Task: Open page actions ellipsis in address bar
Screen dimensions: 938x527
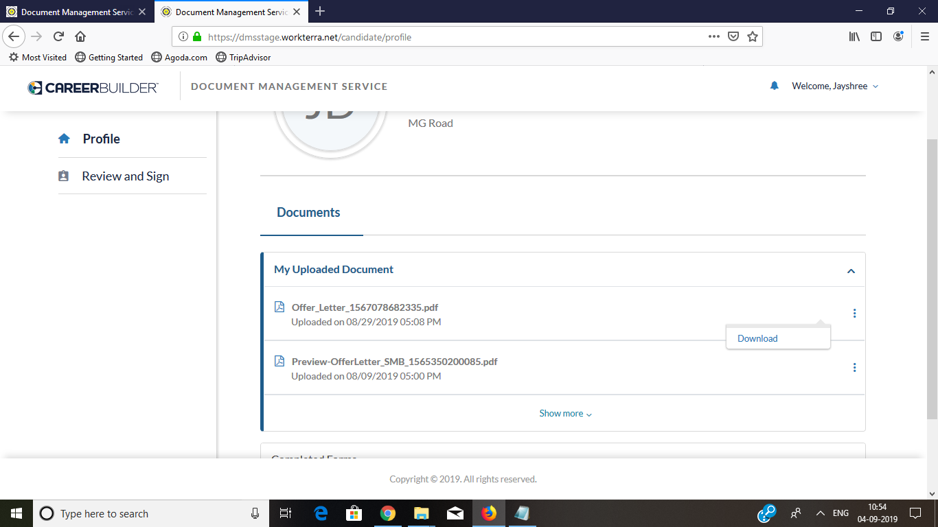Action: [x=713, y=37]
